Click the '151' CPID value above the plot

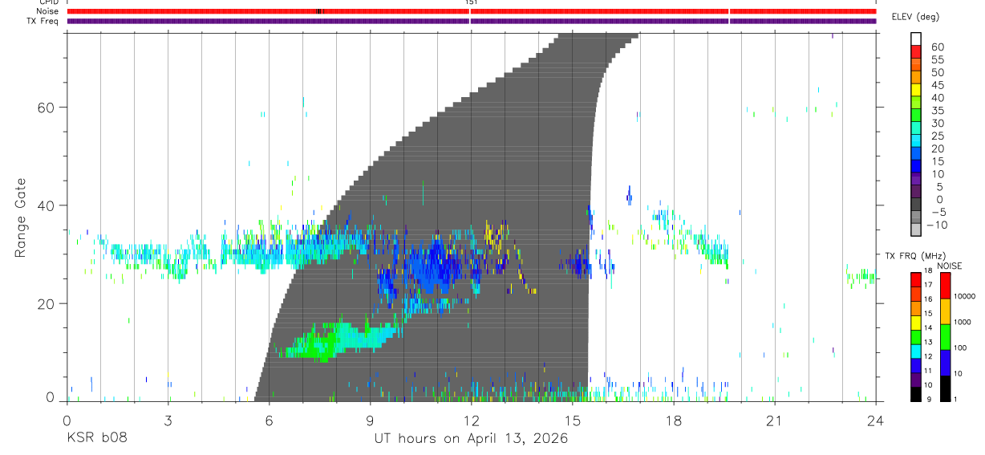pyautogui.click(x=471, y=2)
